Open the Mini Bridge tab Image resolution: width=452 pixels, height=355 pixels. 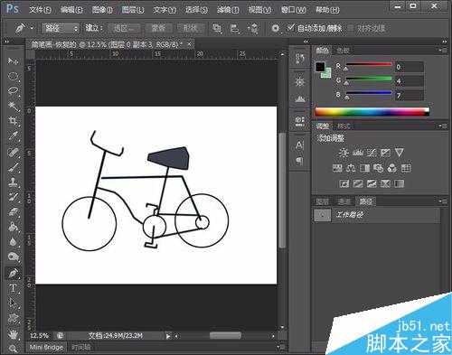(46, 347)
